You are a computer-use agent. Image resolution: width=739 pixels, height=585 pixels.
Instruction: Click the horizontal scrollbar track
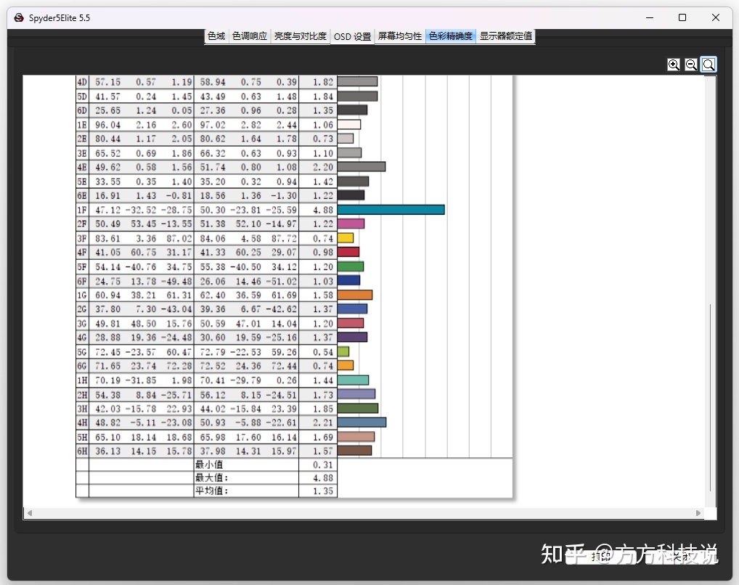pos(364,513)
